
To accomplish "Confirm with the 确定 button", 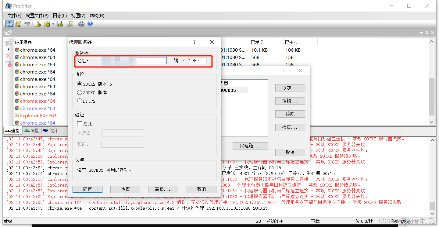I will click(x=87, y=189).
